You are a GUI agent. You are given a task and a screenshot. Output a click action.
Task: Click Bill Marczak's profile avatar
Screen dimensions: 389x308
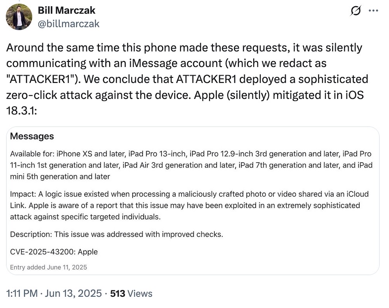coord(18,16)
